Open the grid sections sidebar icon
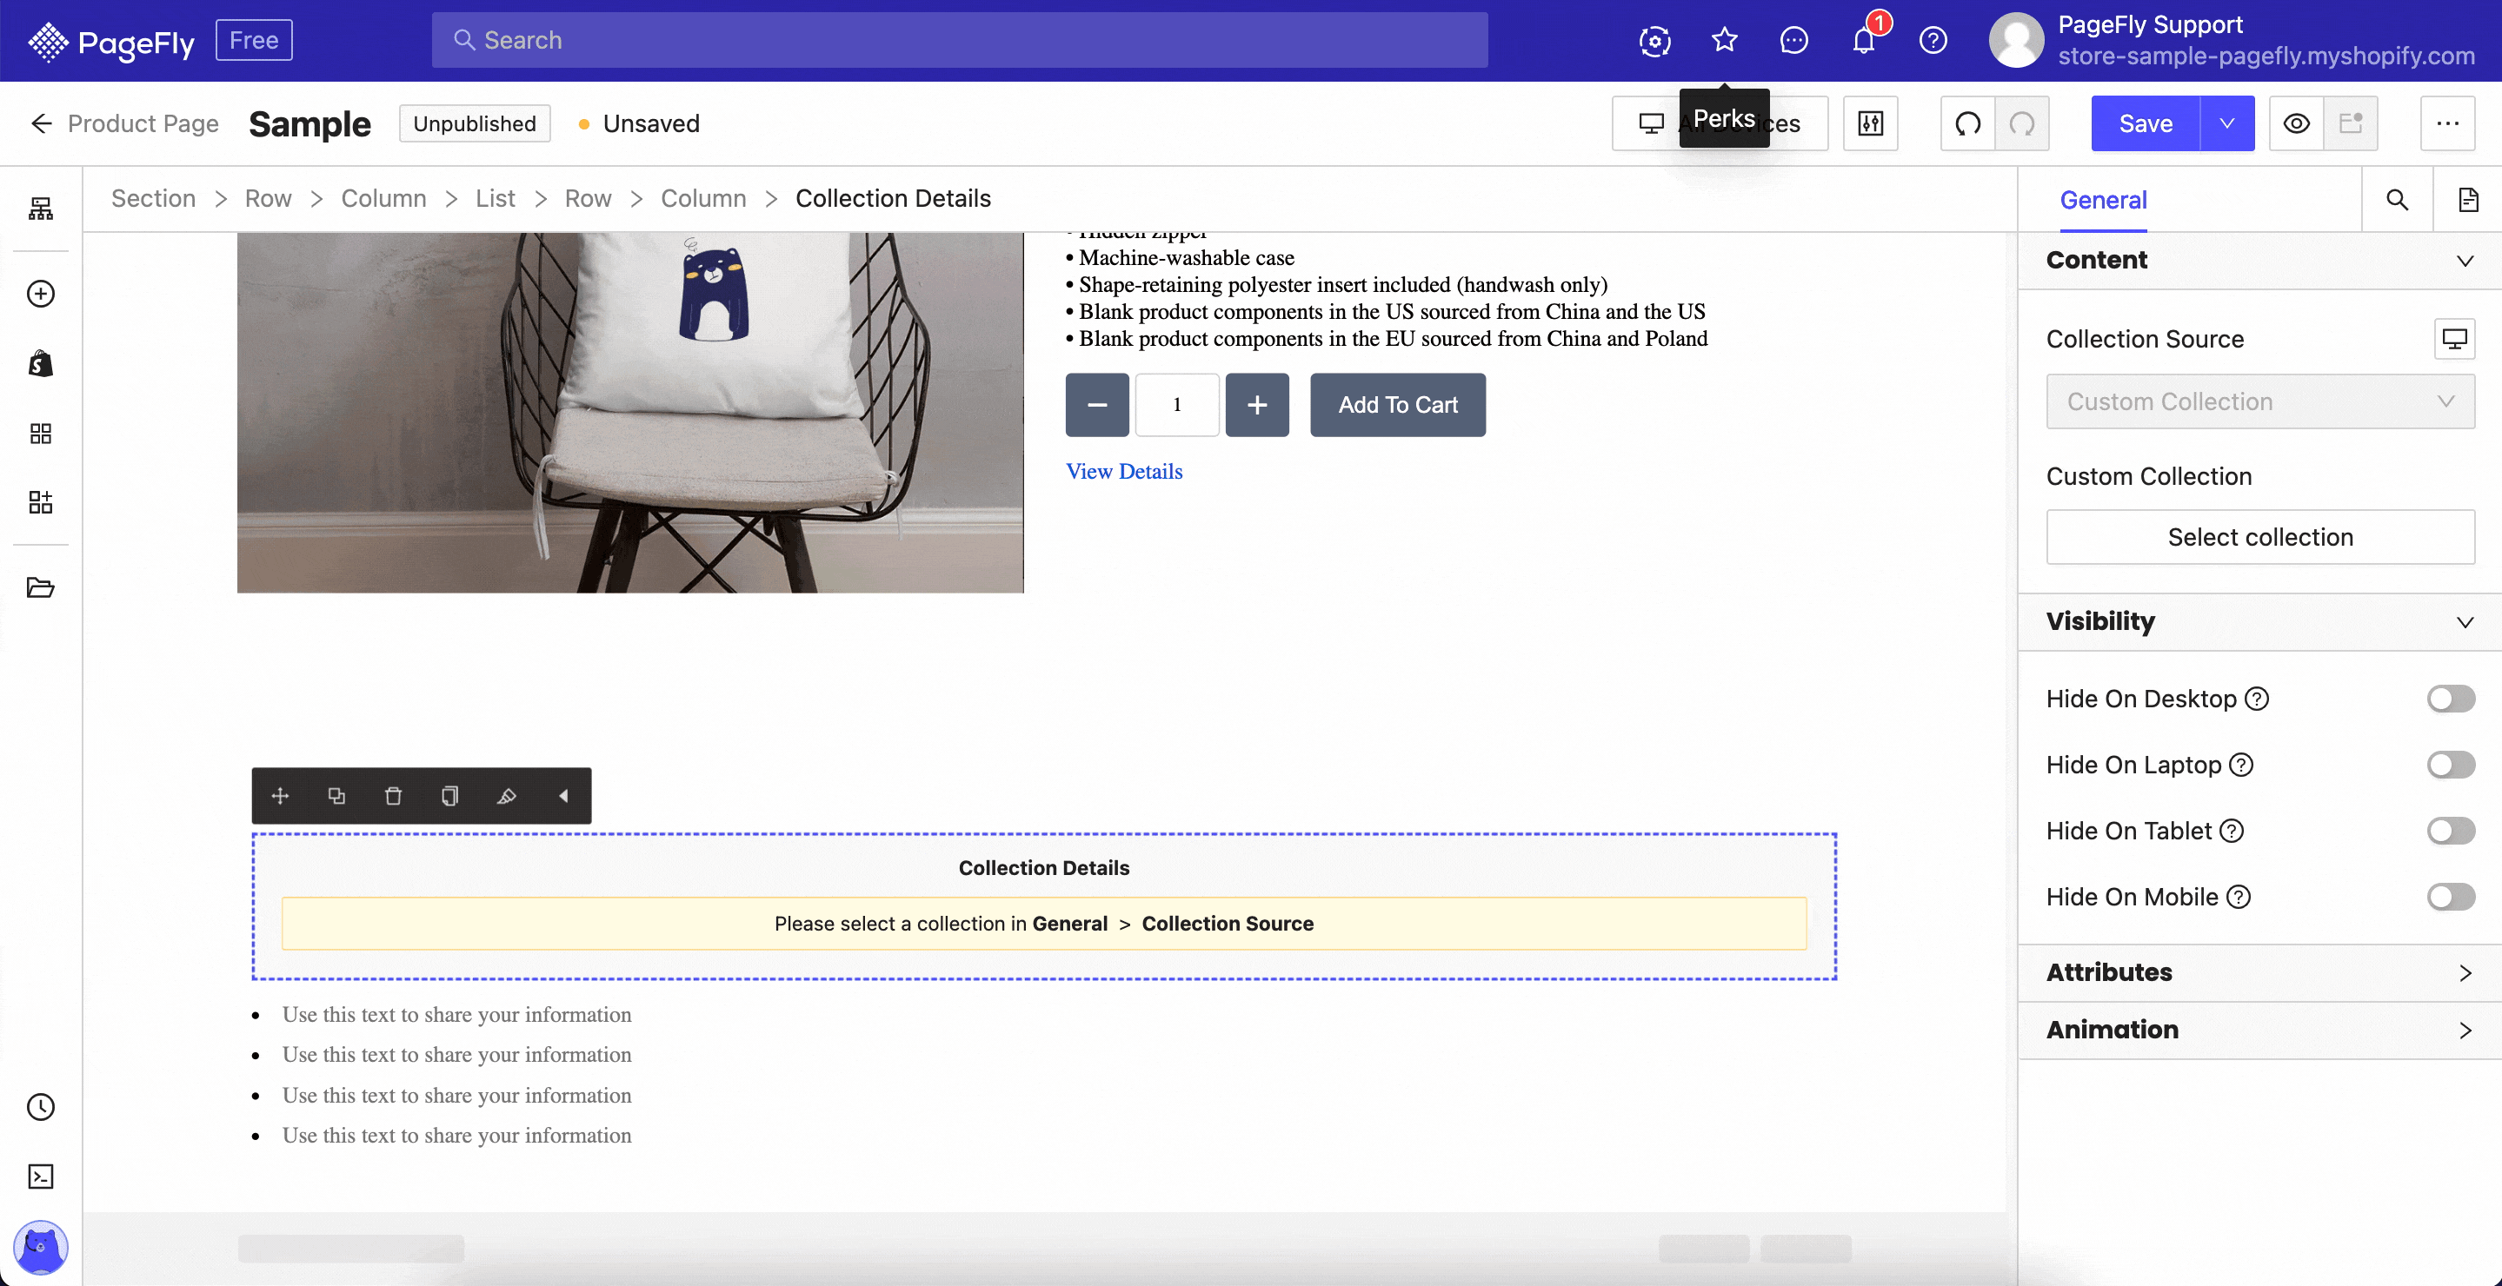2502x1286 pixels. (x=41, y=433)
